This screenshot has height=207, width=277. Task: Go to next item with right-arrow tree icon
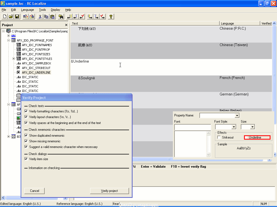point(90,16)
